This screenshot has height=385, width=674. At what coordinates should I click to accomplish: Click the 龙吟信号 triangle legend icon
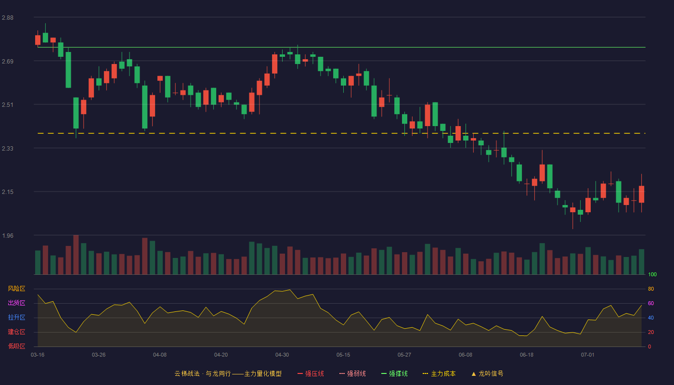coord(474,373)
